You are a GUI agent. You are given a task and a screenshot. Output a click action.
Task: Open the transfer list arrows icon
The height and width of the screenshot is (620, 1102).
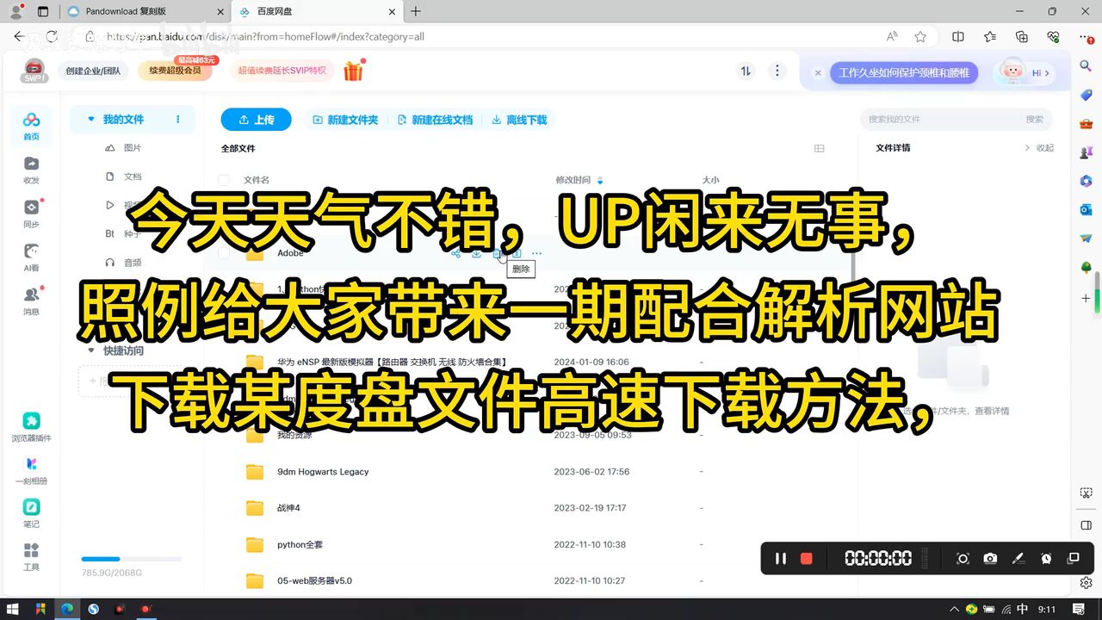coord(746,71)
